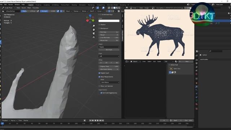Toggle the viewport overlays button
231x130 pixels.
tap(103, 8)
